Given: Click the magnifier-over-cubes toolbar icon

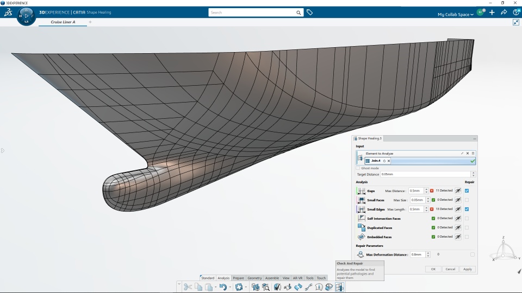Looking at the screenshot, I should 266,287.
